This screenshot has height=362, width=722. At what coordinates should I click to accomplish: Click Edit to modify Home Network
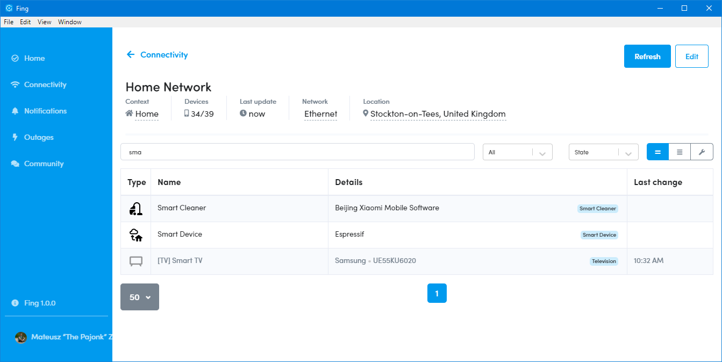point(691,56)
